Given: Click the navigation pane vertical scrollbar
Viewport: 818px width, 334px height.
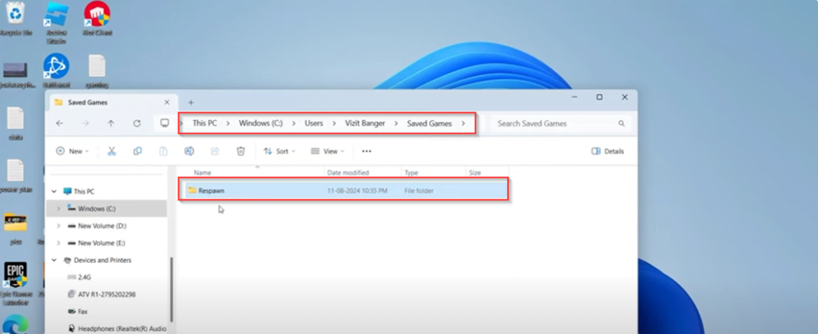Looking at the screenshot, I should [172, 289].
